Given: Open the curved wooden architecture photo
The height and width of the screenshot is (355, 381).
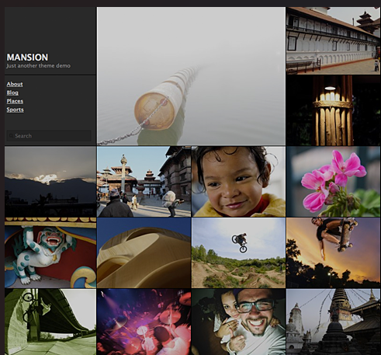Looking at the screenshot, I should click(144, 253).
